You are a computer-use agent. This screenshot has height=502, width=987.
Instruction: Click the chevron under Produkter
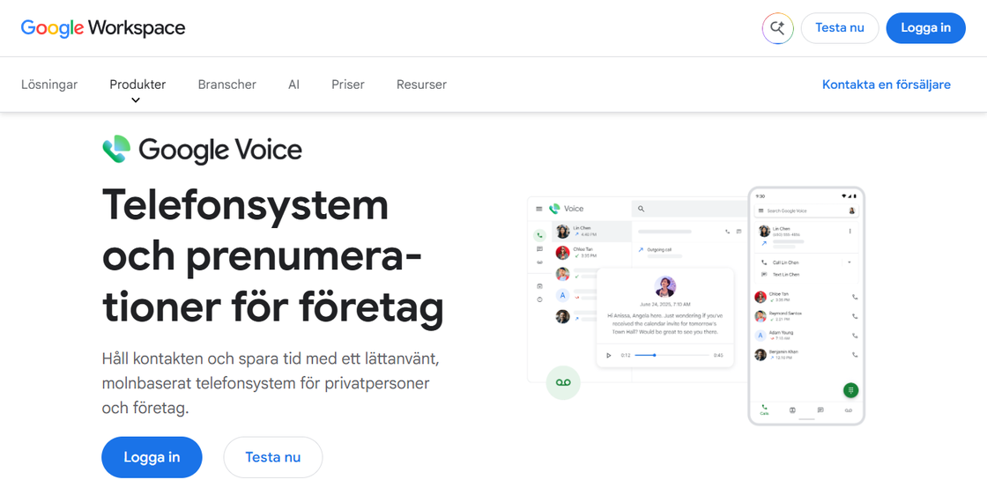tap(136, 100)
